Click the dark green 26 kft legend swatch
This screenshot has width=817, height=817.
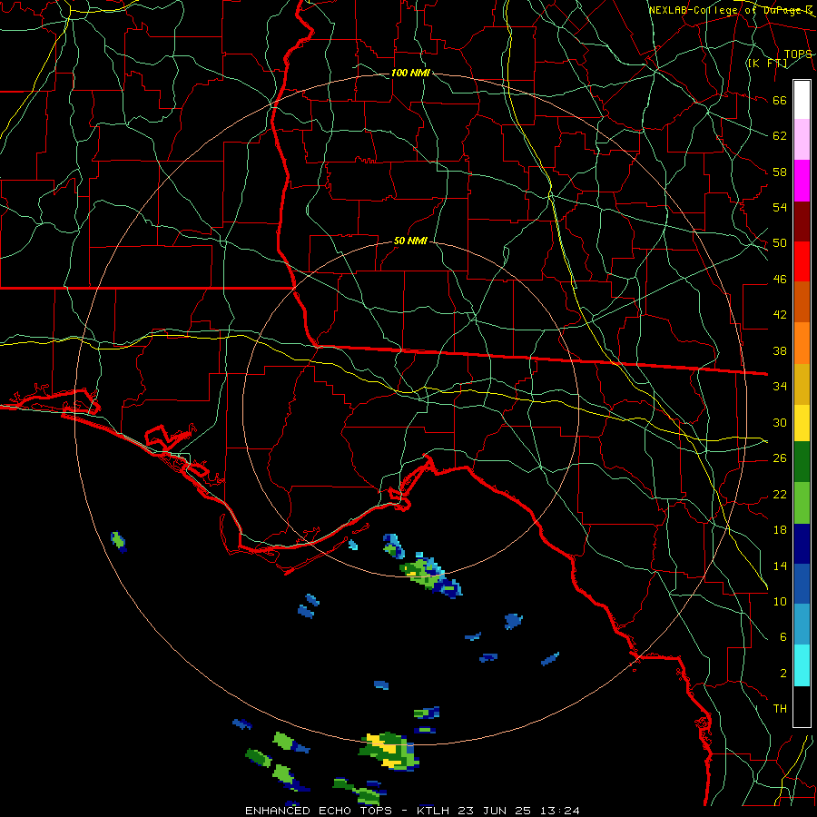(x=802, y=462)
